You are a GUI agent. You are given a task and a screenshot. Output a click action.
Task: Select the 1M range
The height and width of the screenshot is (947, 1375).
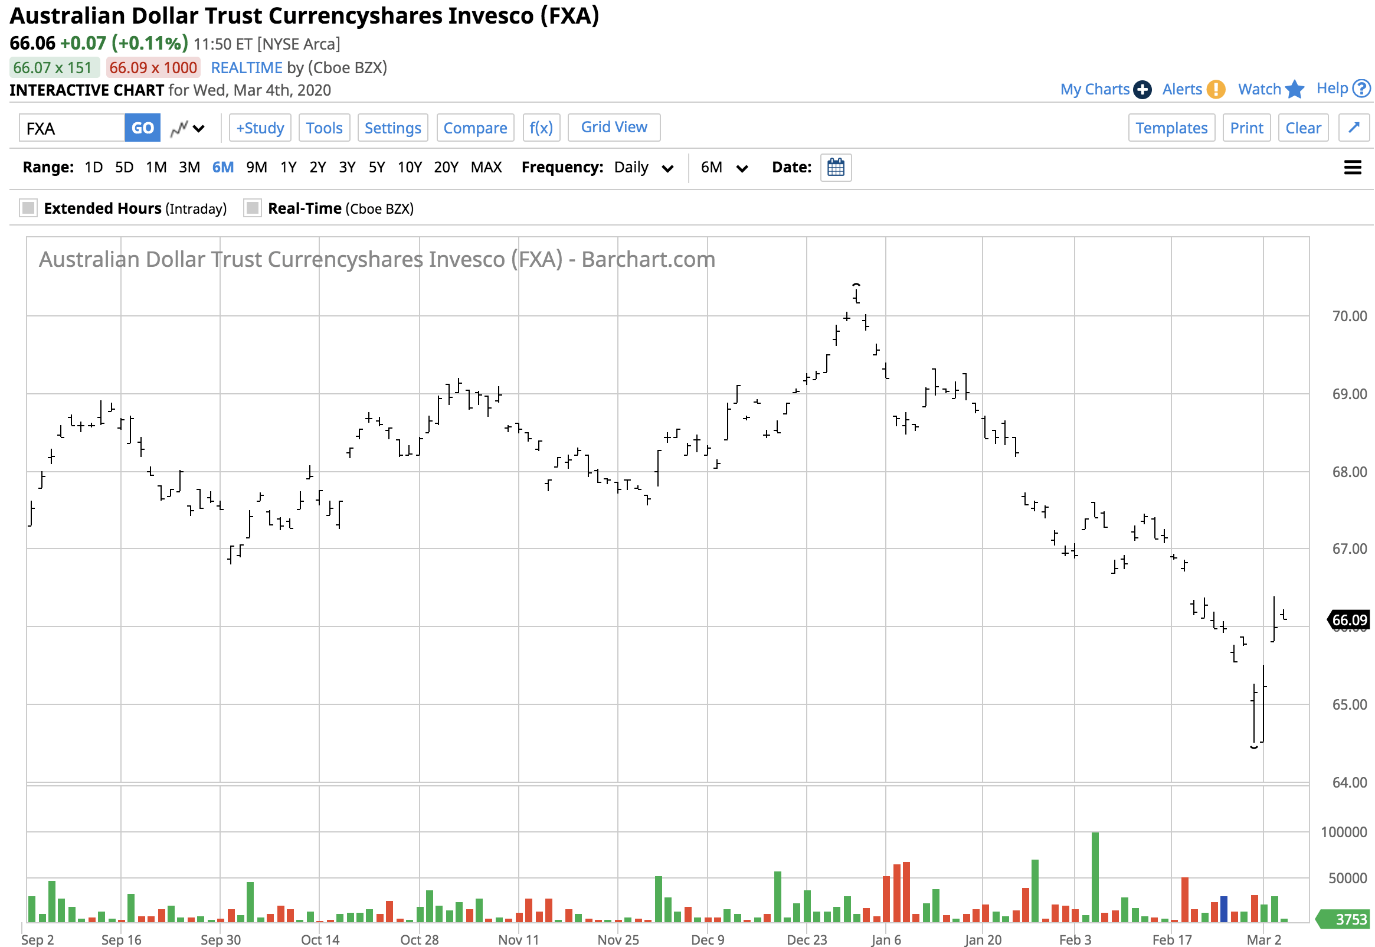pyautogui.click(x=156, y=167)
